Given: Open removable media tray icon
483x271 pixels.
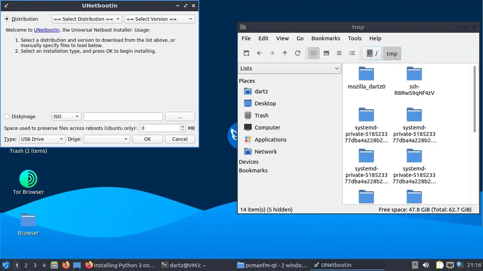Looking at the screenshot, I should click(x=415, y=265).
